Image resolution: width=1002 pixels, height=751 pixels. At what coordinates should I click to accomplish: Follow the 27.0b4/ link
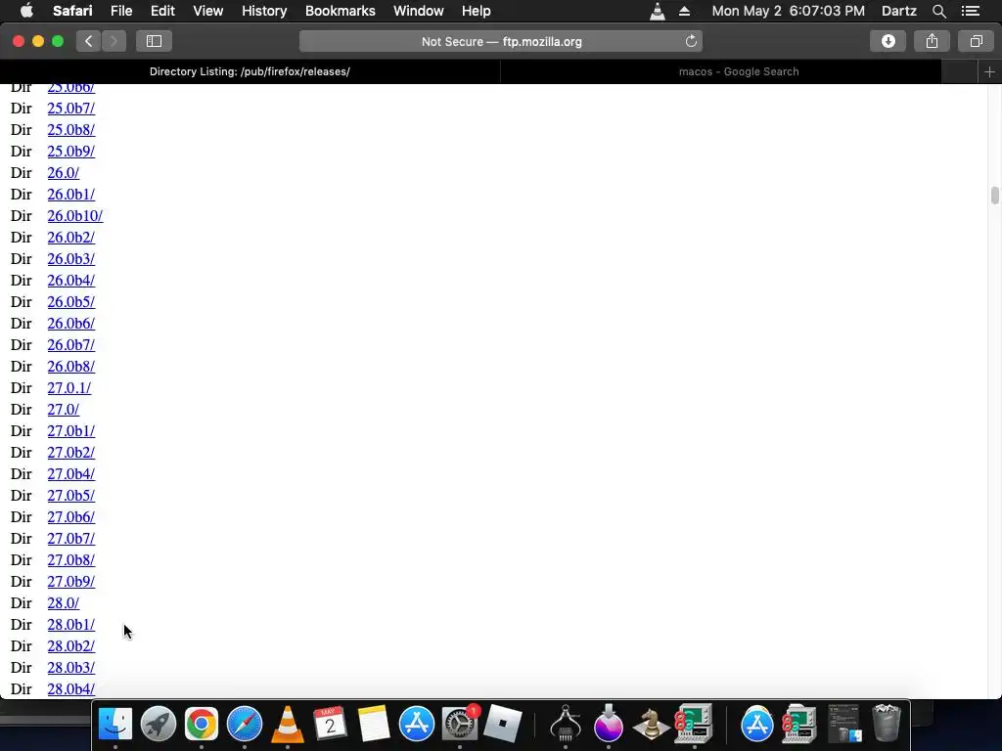[70, 474]
